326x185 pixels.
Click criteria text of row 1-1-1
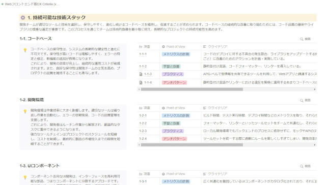(260, 56)
